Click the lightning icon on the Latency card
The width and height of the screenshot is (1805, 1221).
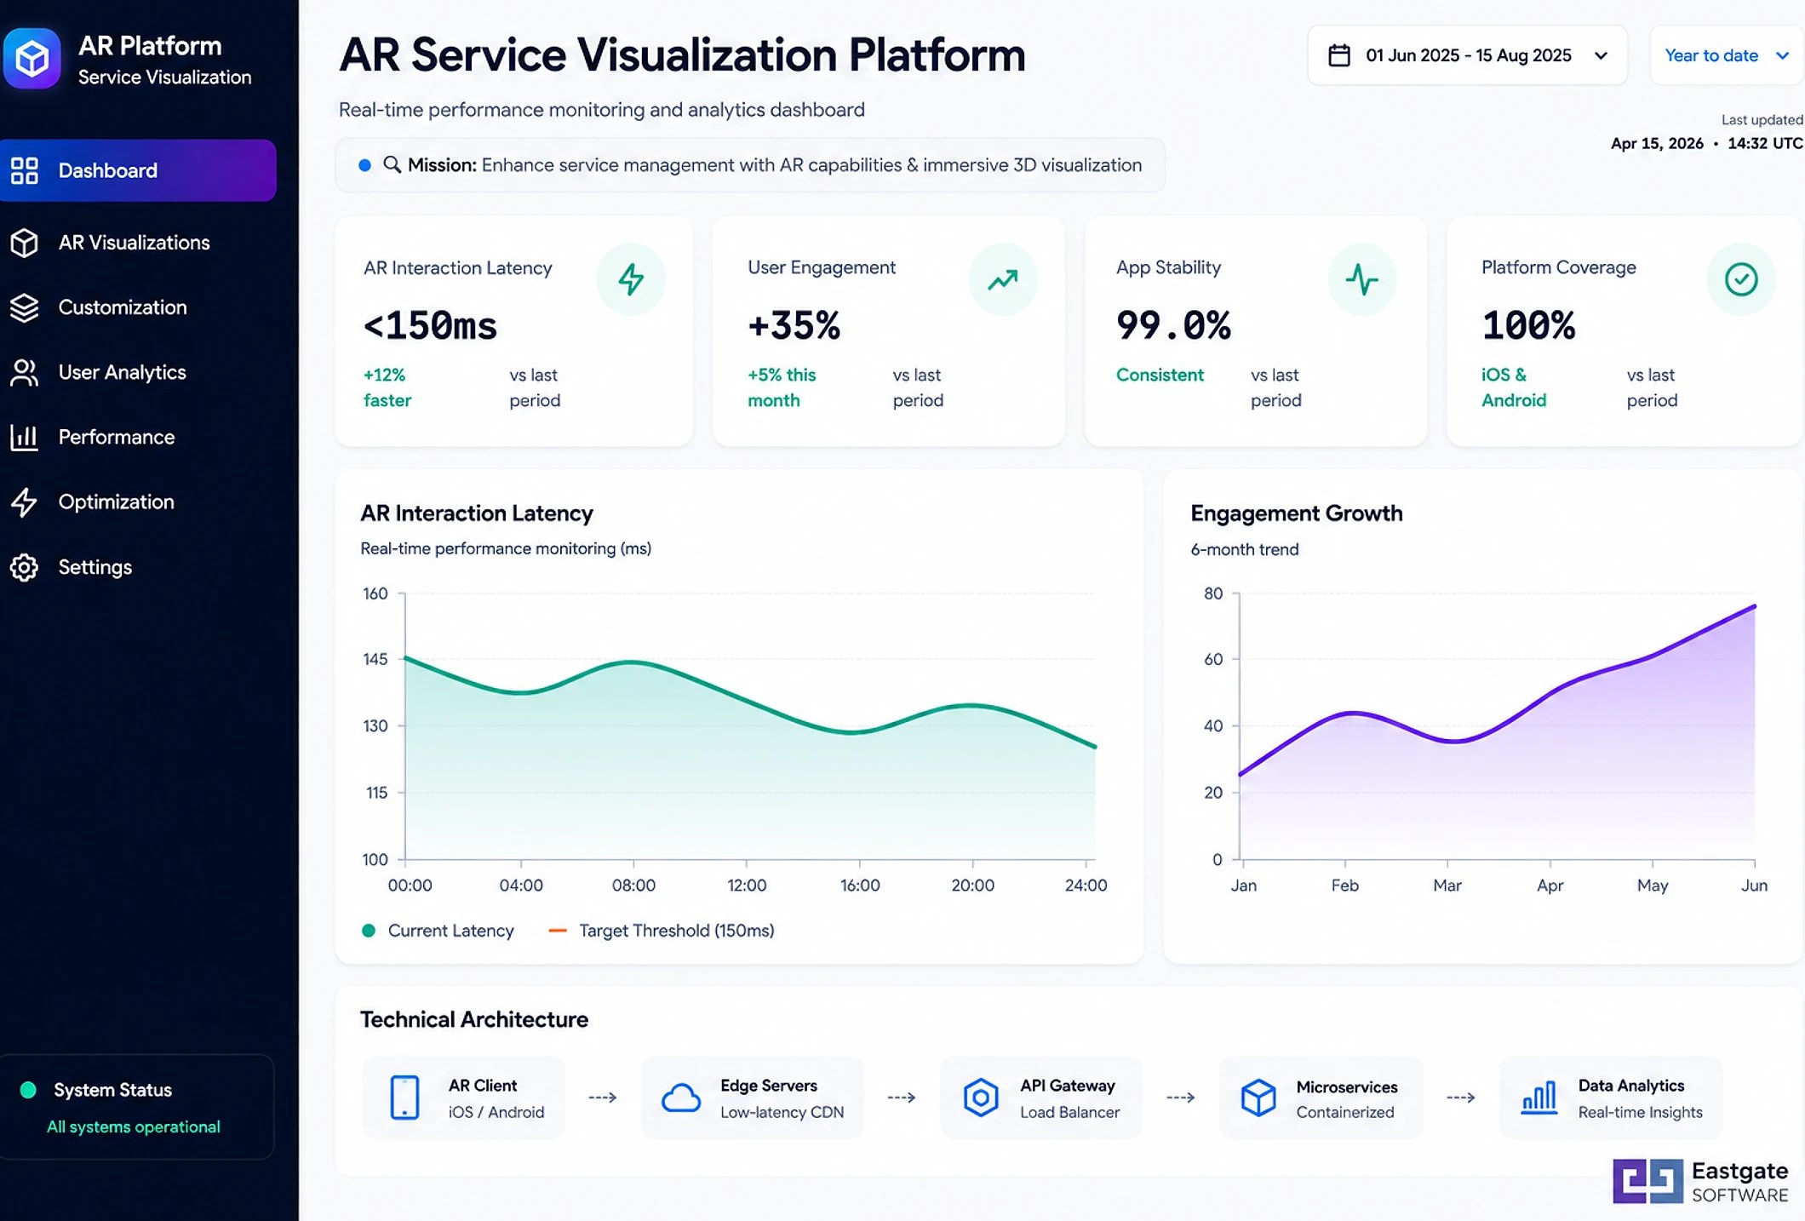[631, 279]
